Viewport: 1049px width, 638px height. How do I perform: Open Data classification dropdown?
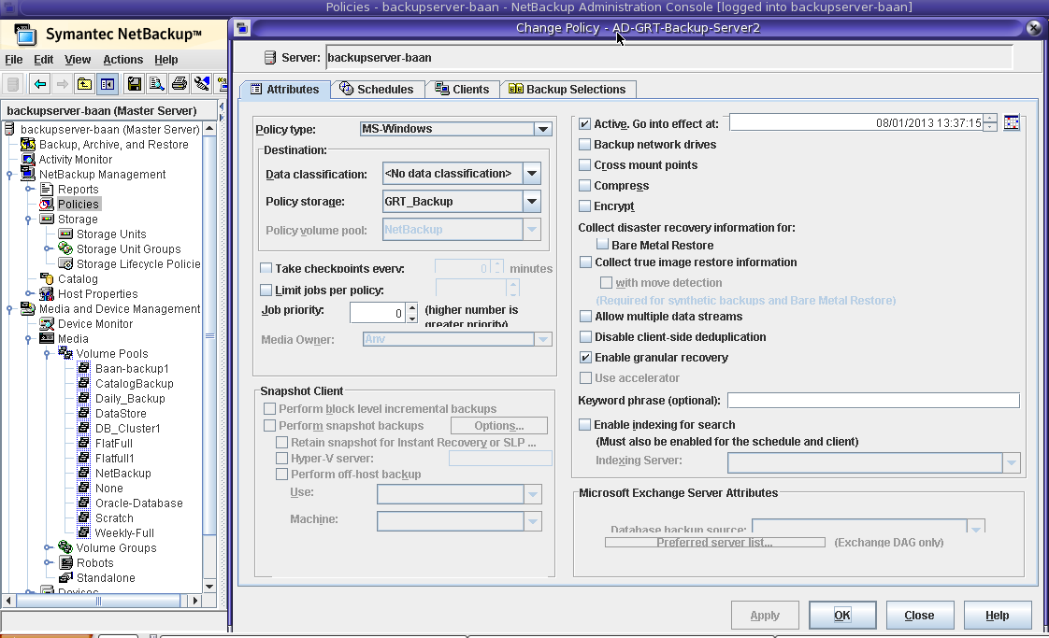click(x=532, y=173)
